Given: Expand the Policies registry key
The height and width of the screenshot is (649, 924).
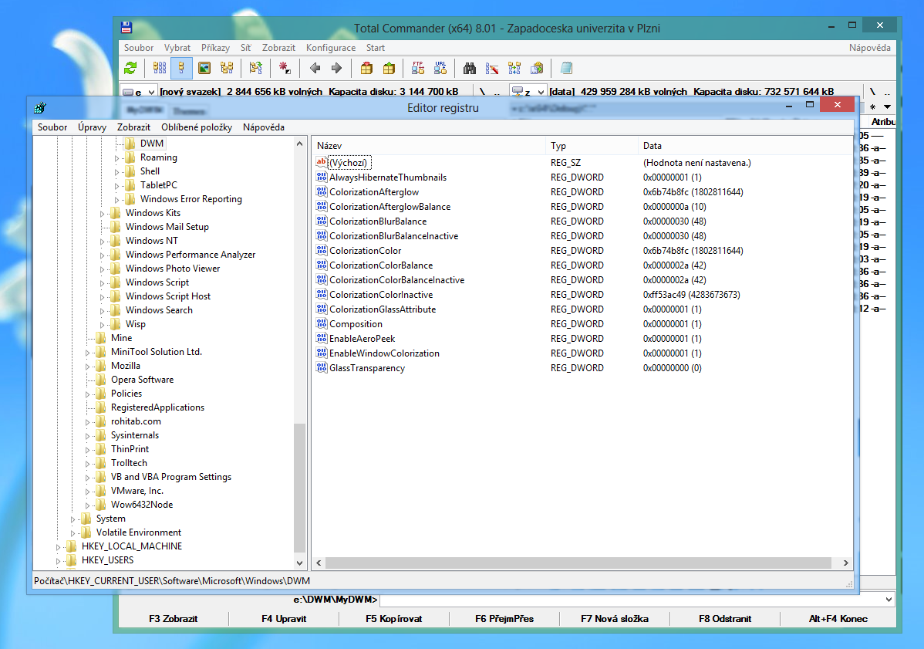Looking at the screenshot, I should tap(87, 394).
